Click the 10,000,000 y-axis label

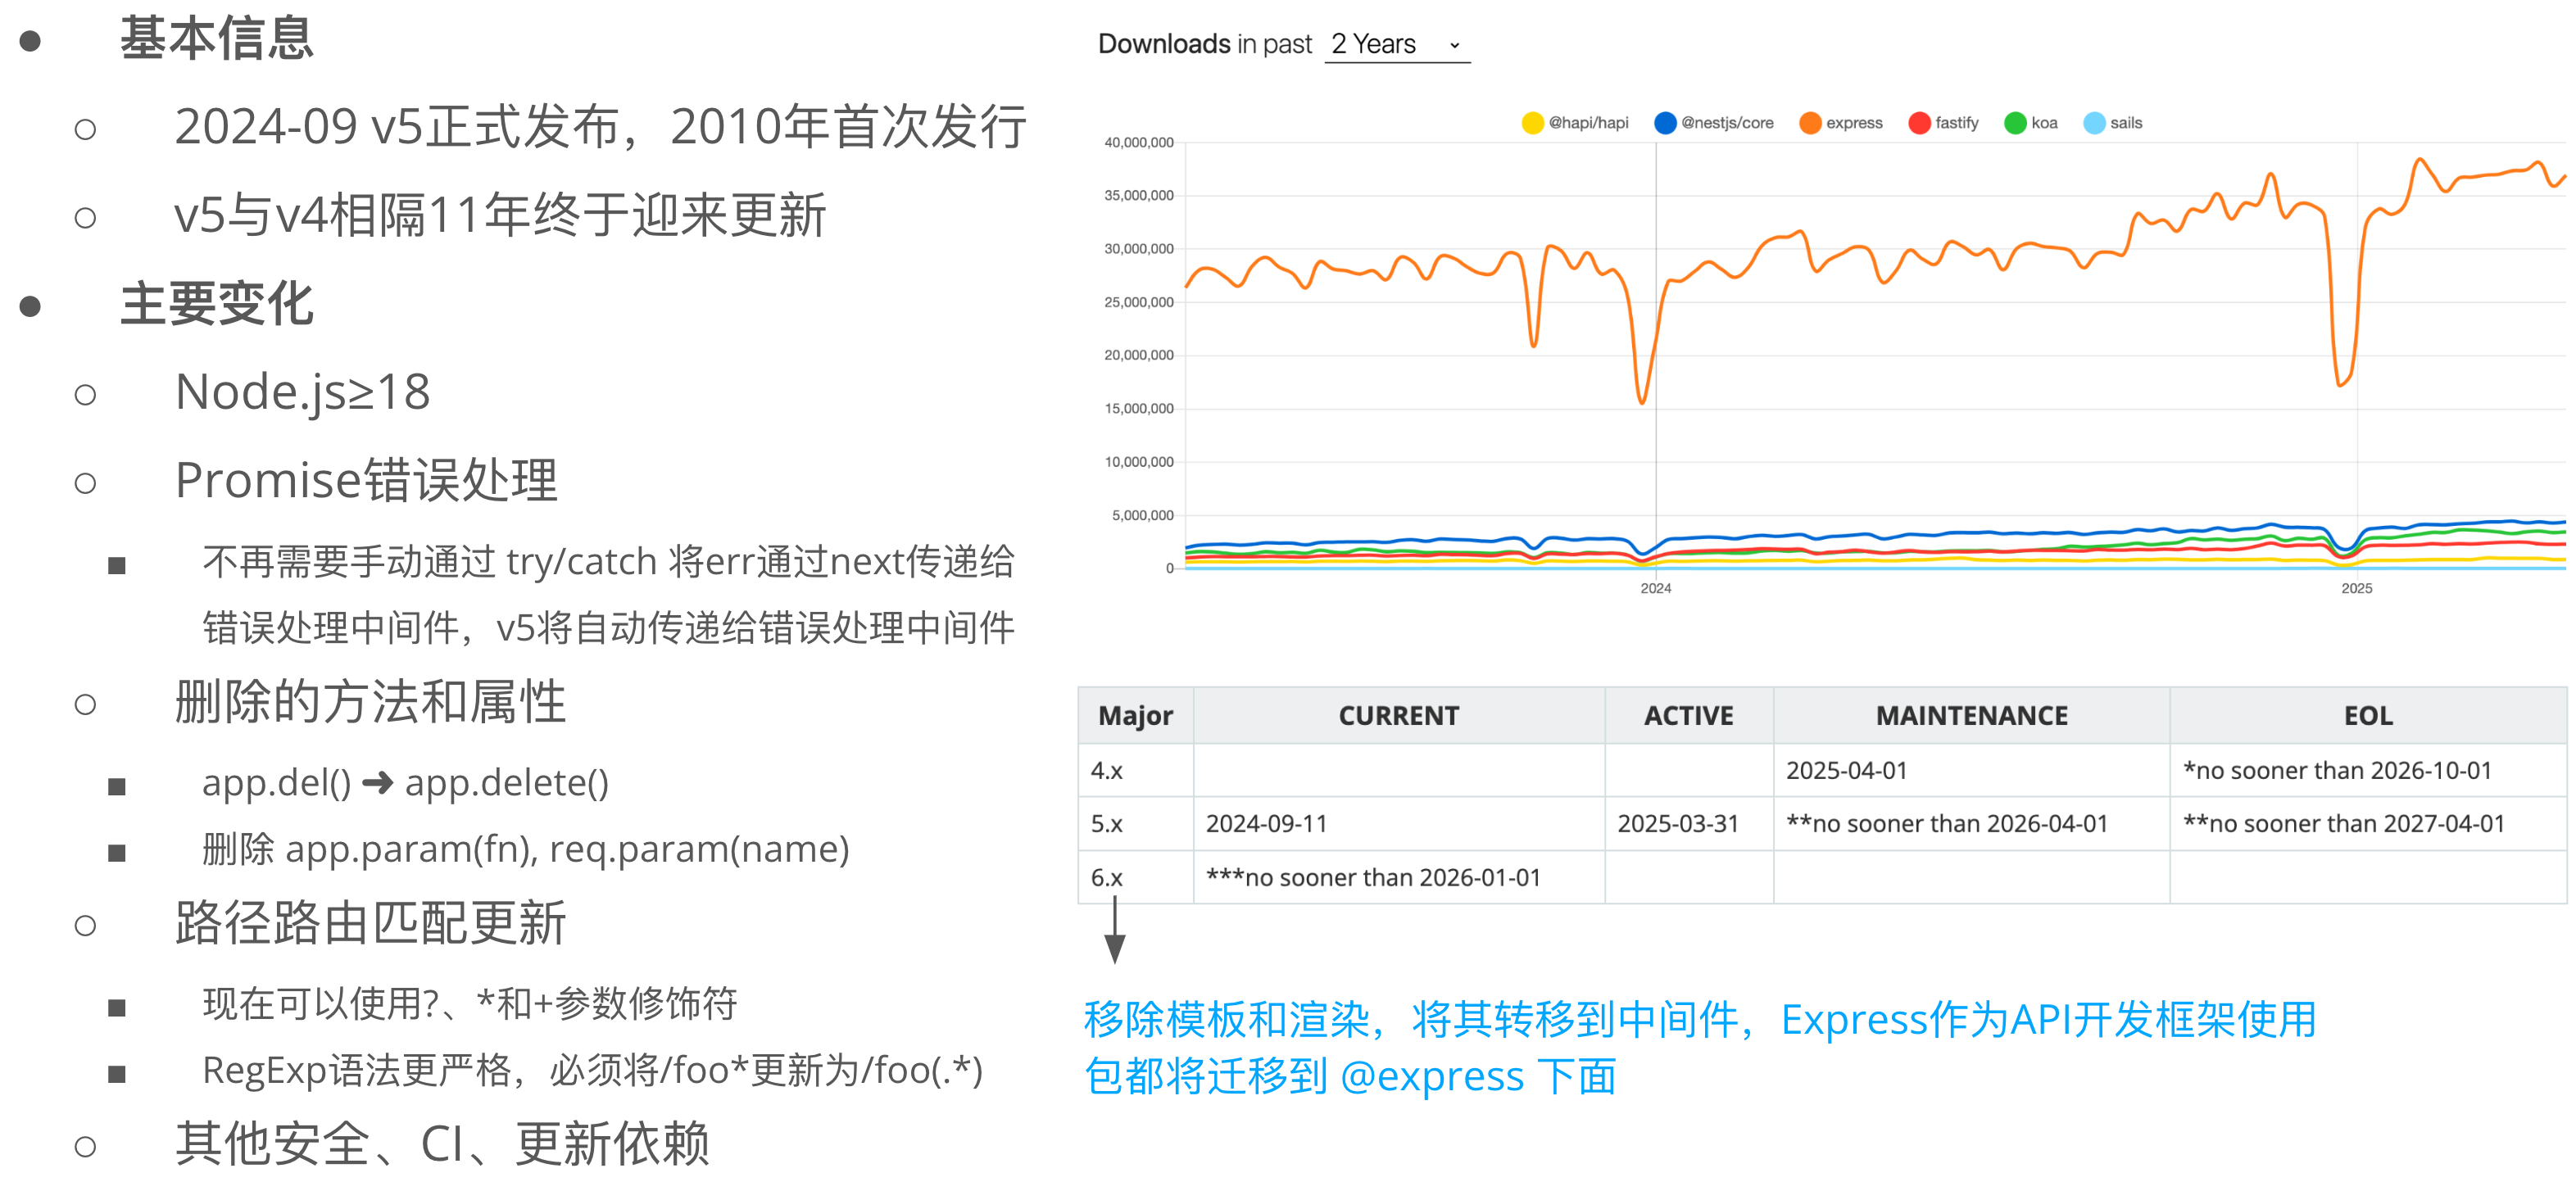[1138, 462]
